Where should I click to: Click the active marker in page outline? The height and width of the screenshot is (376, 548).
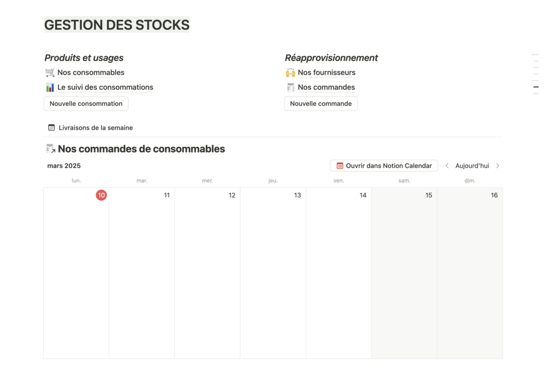point(536,87)
